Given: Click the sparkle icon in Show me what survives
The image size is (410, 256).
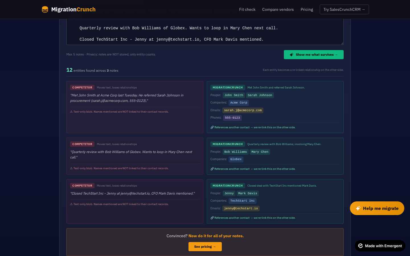Looking at the screenshot, I should point(292,55).
